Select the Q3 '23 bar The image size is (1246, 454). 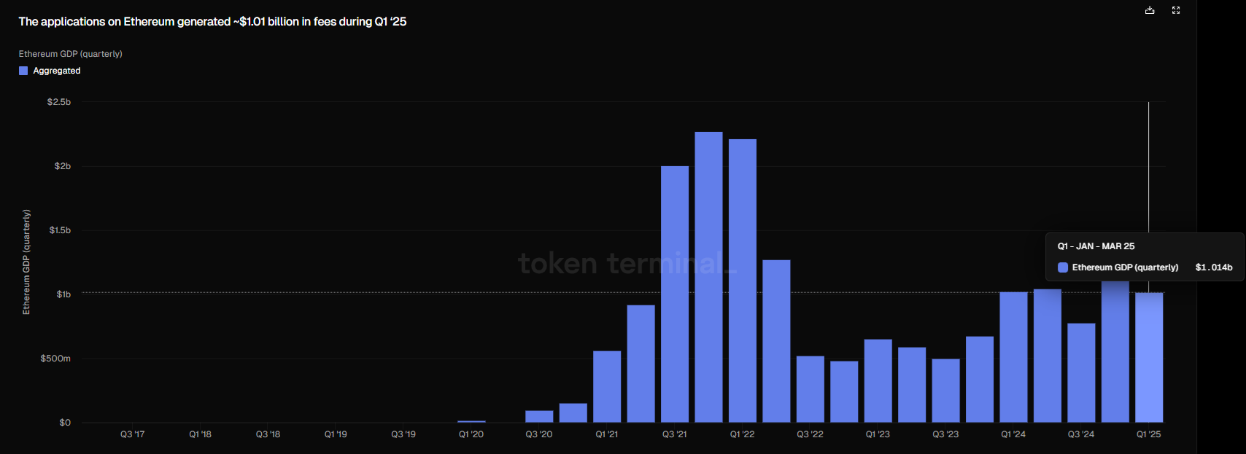[946, 391]
